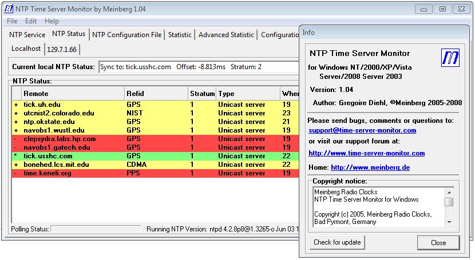Select the time.keneli.org row

pos(156,173)
